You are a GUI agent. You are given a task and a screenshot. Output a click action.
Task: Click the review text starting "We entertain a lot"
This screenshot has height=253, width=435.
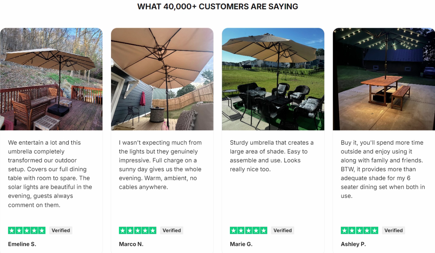tap(50, 174)
